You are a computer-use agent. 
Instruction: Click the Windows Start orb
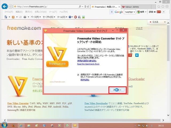click(5, 125)
